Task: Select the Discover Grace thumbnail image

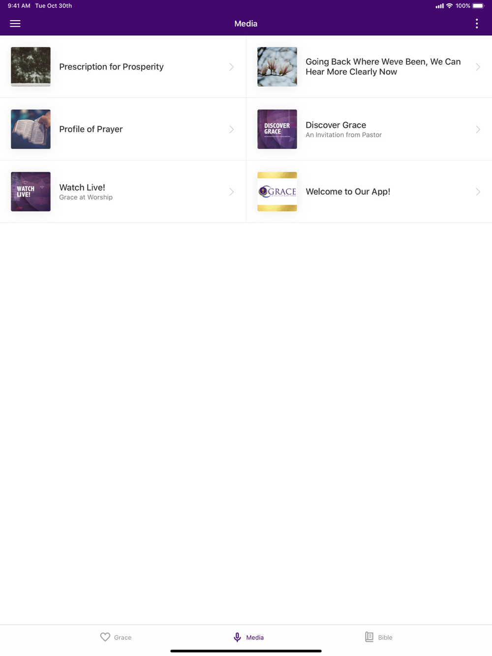Action: click(277, 129)
